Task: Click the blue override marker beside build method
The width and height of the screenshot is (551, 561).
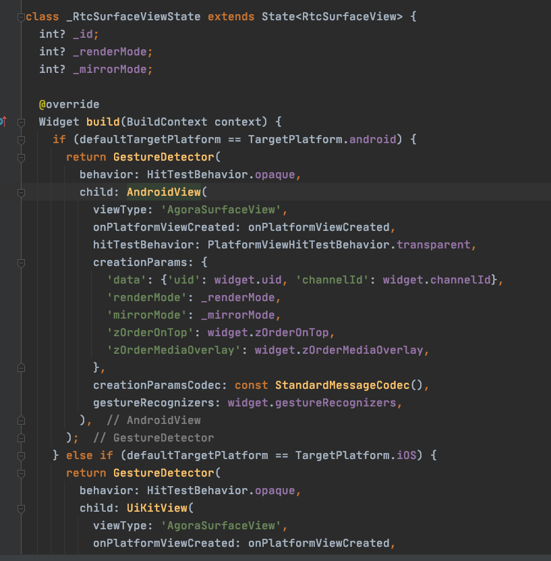Action: point(2,122)
